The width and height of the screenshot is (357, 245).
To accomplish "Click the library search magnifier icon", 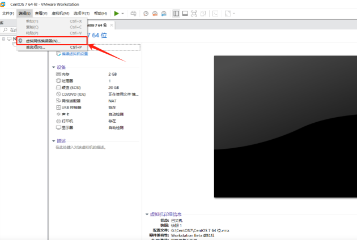I will click(5, 30).
